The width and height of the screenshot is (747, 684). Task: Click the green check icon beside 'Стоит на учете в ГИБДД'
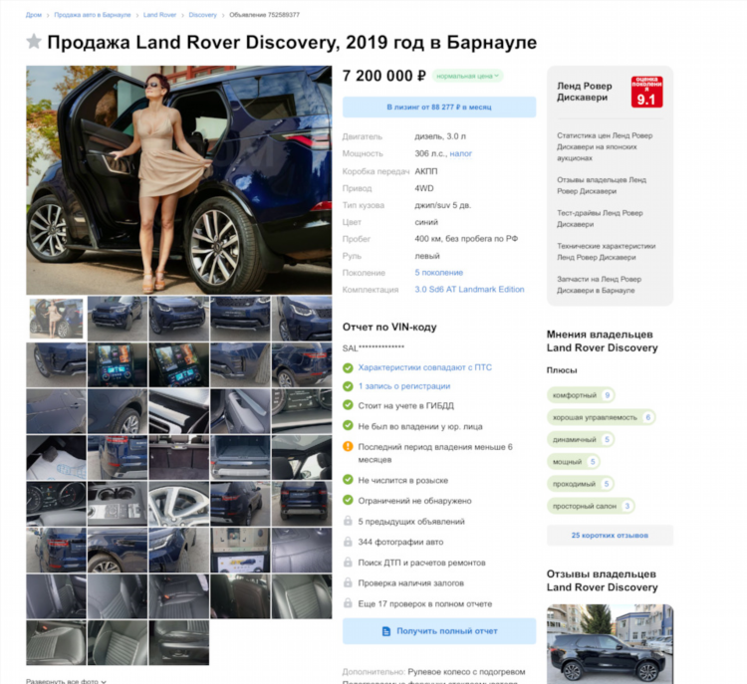[348, 405]
